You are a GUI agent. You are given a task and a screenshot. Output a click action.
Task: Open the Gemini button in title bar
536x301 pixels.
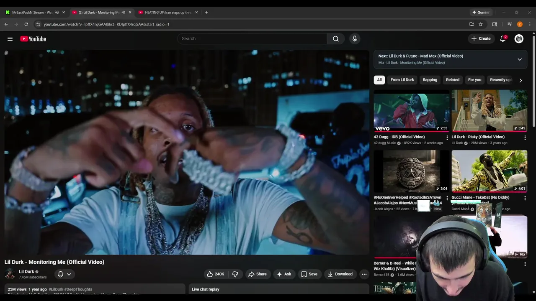pyautogui.click(x=481, y=12)
